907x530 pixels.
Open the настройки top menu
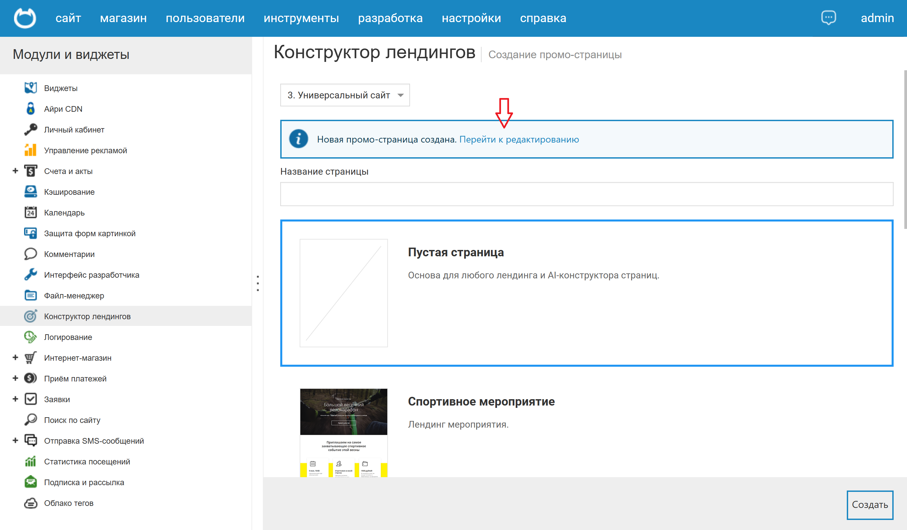[472, 18]
